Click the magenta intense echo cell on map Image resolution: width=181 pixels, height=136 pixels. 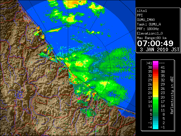[79, 98]
